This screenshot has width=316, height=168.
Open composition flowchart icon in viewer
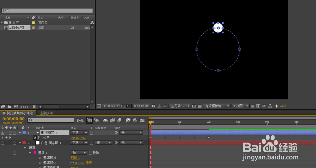(270, 106)
